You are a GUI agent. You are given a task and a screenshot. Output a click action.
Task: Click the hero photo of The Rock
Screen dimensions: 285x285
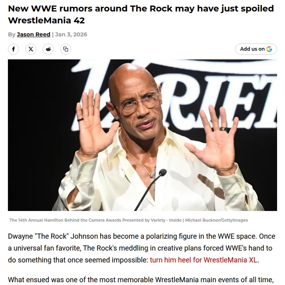click(x=142, y=135)
